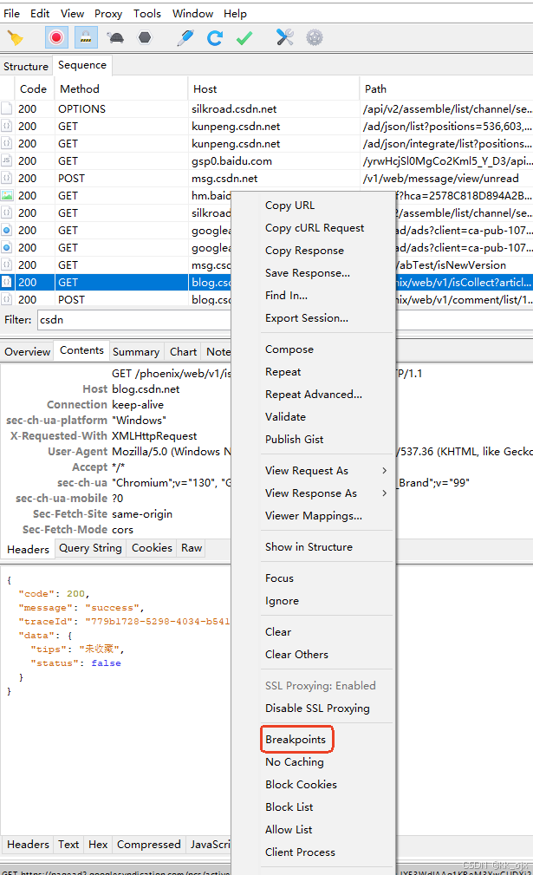Open the Window menu
This screenshot has height=875, width=533.
tap(193, 13)
